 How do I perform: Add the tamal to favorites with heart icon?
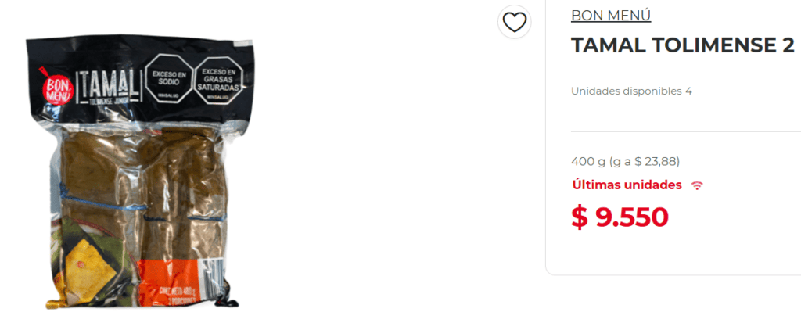coord(515,22)
